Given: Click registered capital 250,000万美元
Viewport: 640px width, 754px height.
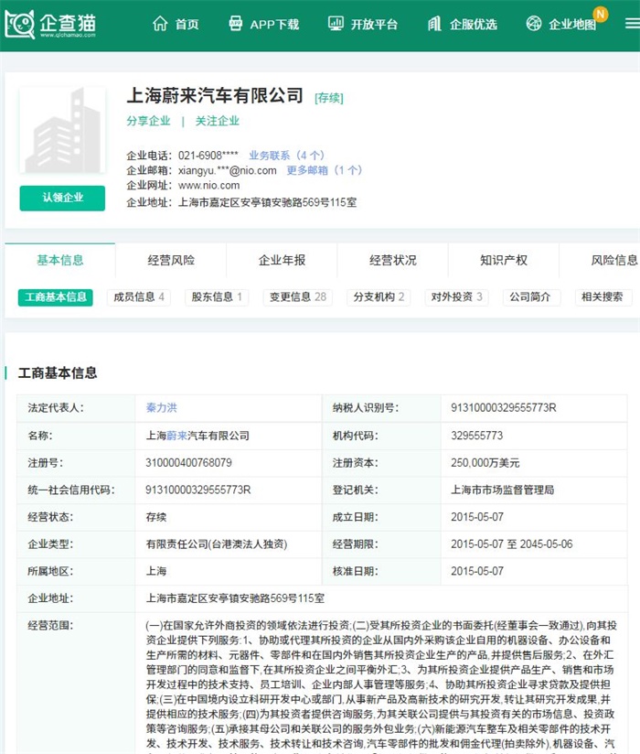Looking at the screenshot, I should [485, 463].
